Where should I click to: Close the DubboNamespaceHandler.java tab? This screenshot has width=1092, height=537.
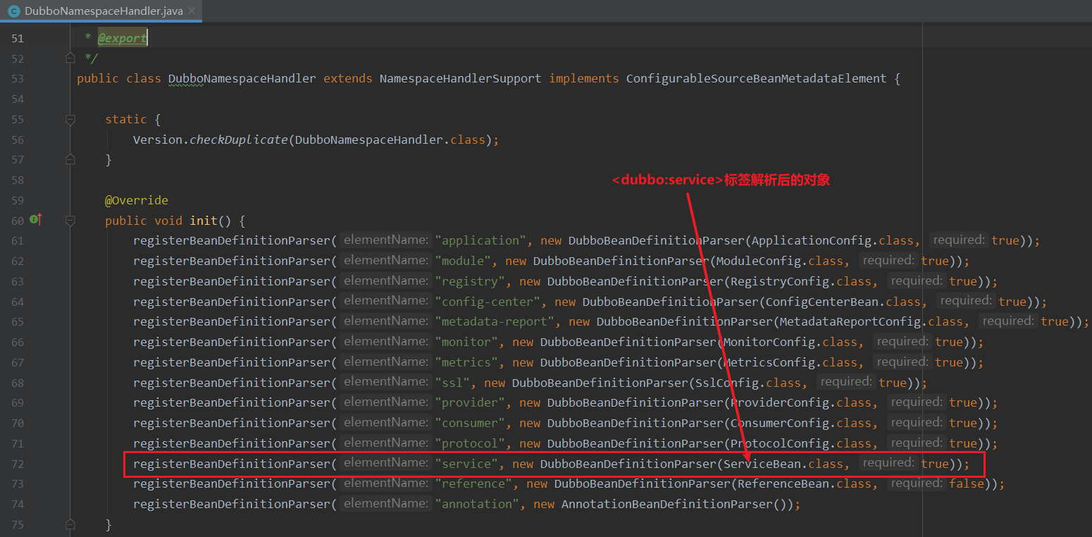[x=192, y=11]
